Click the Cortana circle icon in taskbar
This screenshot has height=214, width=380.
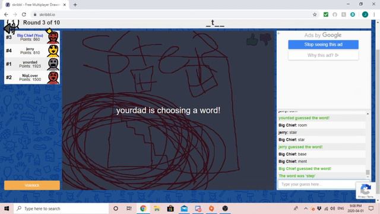116,209
